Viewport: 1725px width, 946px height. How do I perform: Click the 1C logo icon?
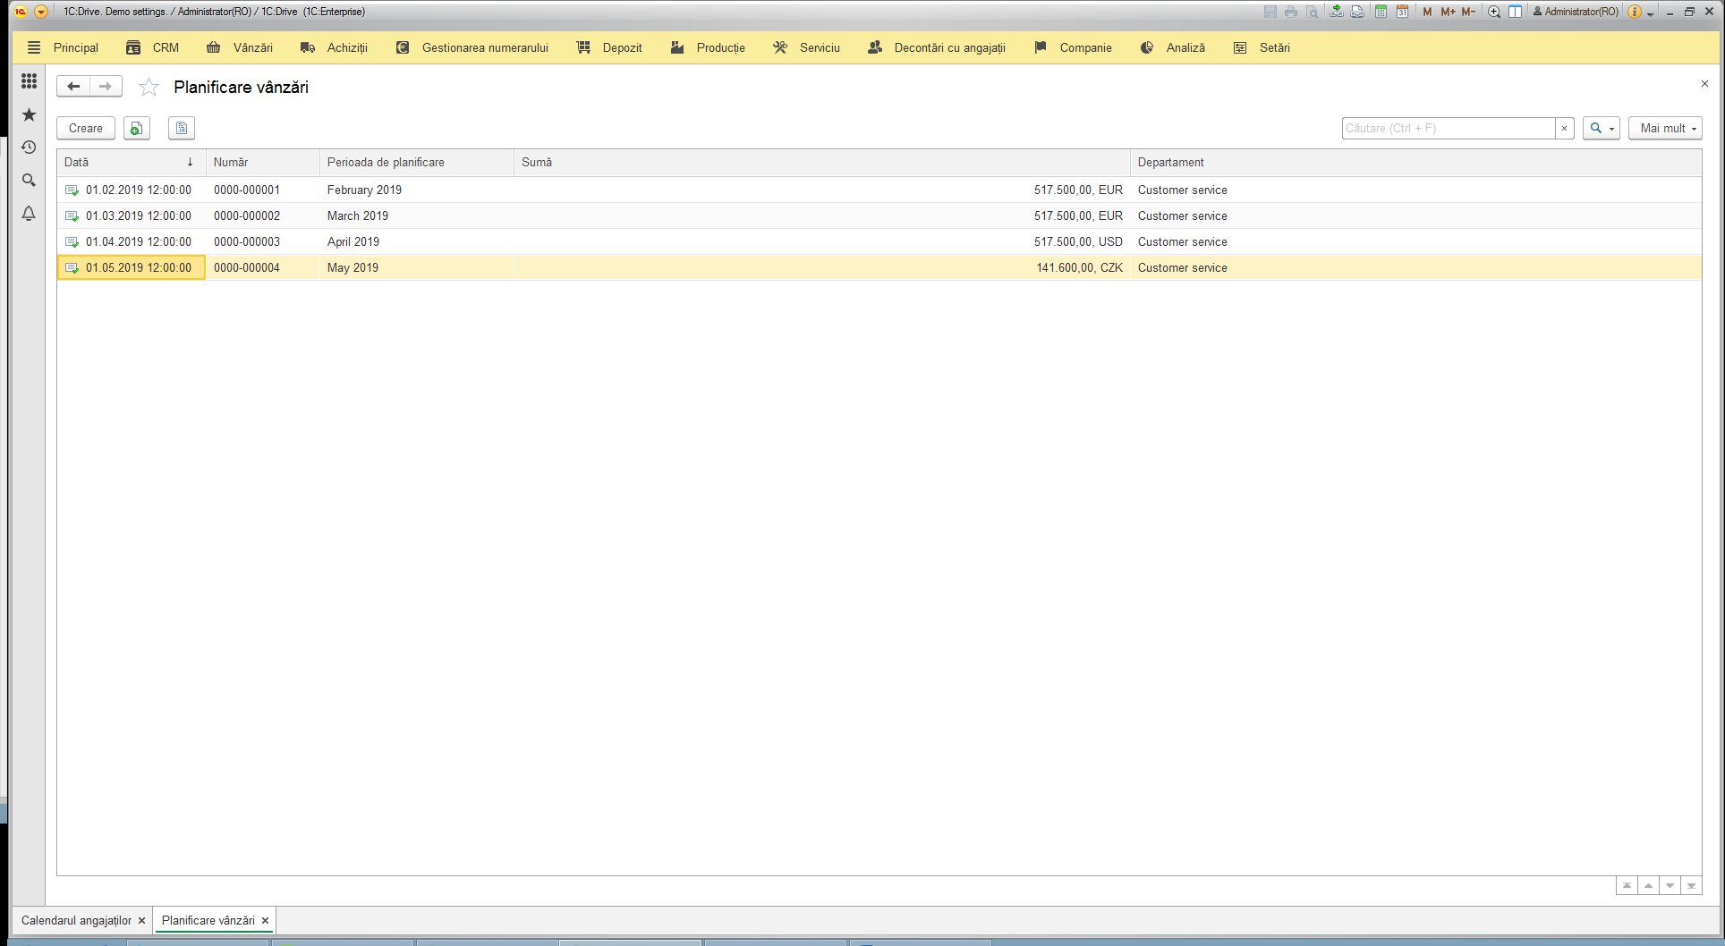pyautogui.click(x=20, y=12)
